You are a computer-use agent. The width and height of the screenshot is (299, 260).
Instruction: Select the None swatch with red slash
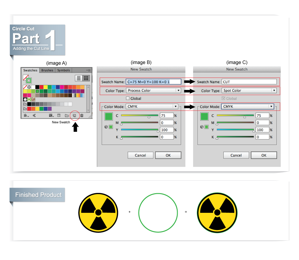[25, 87]
